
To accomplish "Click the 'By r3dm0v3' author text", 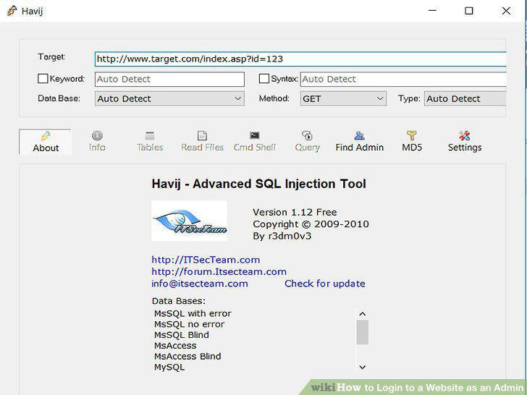I will 282,236.
